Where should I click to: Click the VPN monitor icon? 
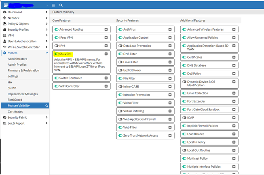tap(5, 35)
